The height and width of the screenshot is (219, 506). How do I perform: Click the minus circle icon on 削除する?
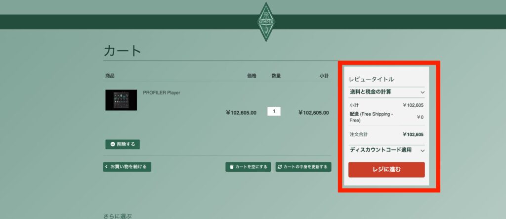[x=113, y=144]
